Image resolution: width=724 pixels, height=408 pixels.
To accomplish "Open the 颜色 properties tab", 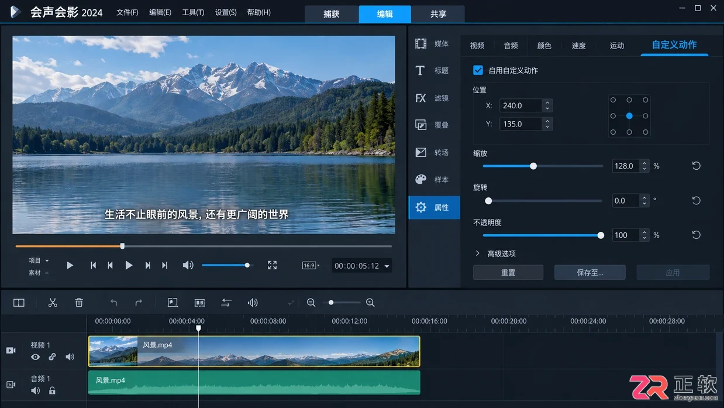I will [x=544, y=45].
